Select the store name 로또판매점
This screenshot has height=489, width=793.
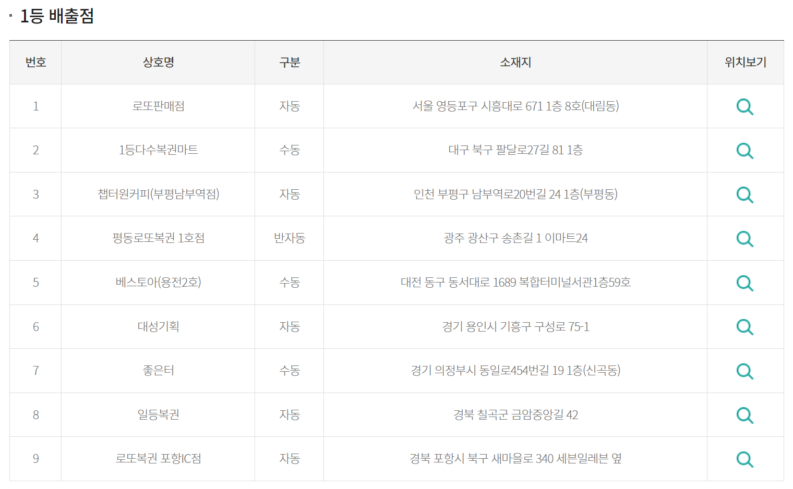158,106
